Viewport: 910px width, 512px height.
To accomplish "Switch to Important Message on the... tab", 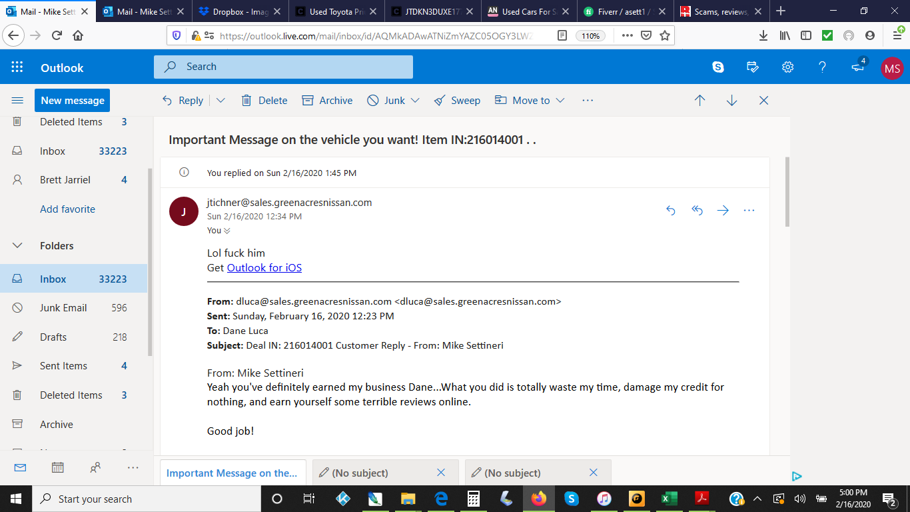I will click(232, 473).
